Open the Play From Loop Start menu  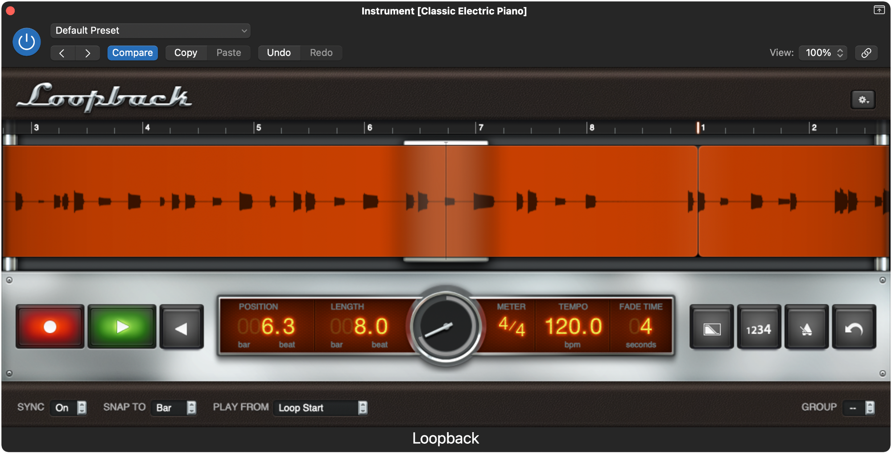321,408
